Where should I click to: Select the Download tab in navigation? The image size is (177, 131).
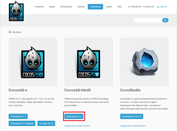tap(95, 7)
